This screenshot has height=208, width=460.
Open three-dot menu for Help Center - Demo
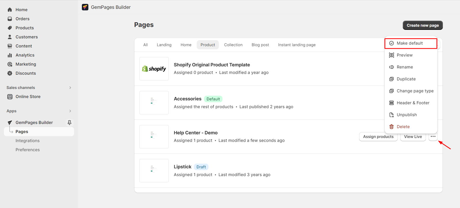433,137
